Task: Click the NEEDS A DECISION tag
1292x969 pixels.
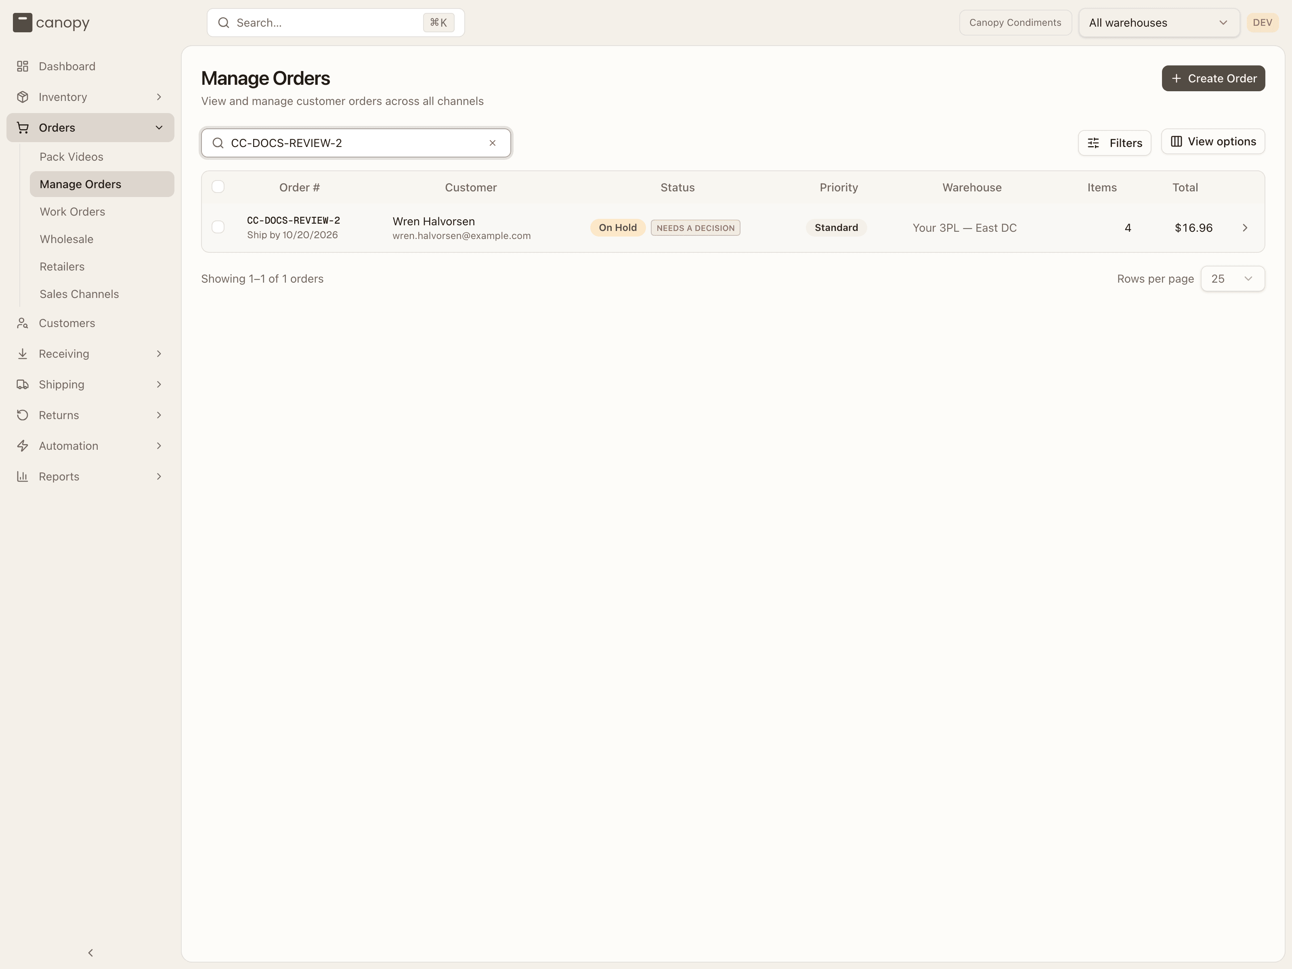Action: click(x=695, y=228)
